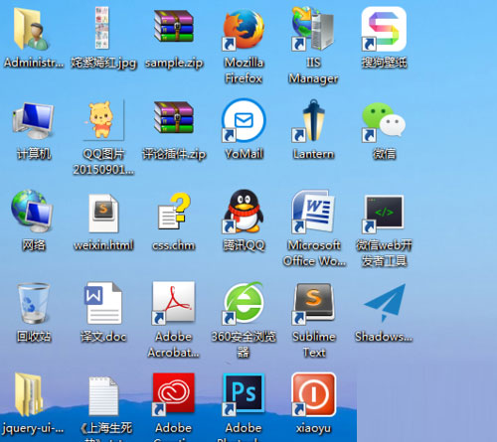Click the "YoMail" label text

(x=244, y=154)
